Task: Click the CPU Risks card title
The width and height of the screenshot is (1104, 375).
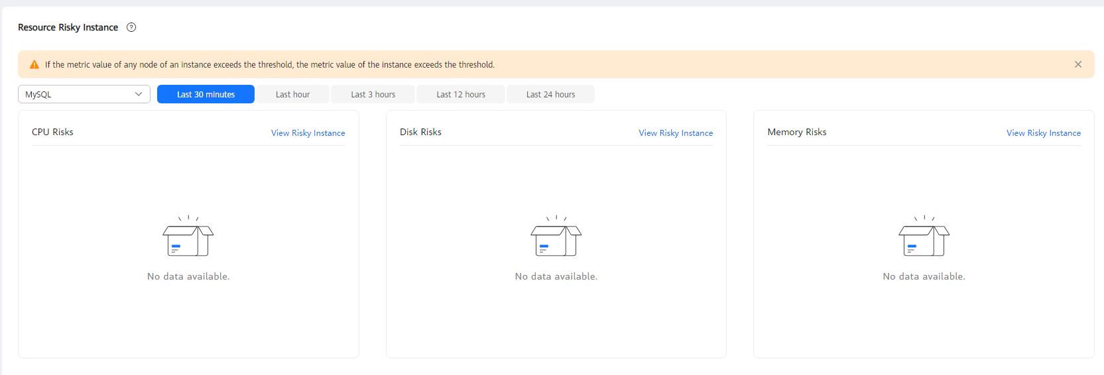Action: (x=52, y=132)
